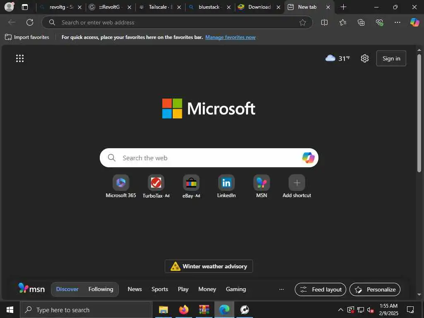This screenshot has width=424, height=318.
Task: Switch to revoltg tab
Action: pyautogui.click(x=61, y=7)
